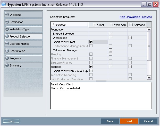Click the Cancel button
Screen dimensions: 160x126
pyautogui.click(x=148, y=121)
